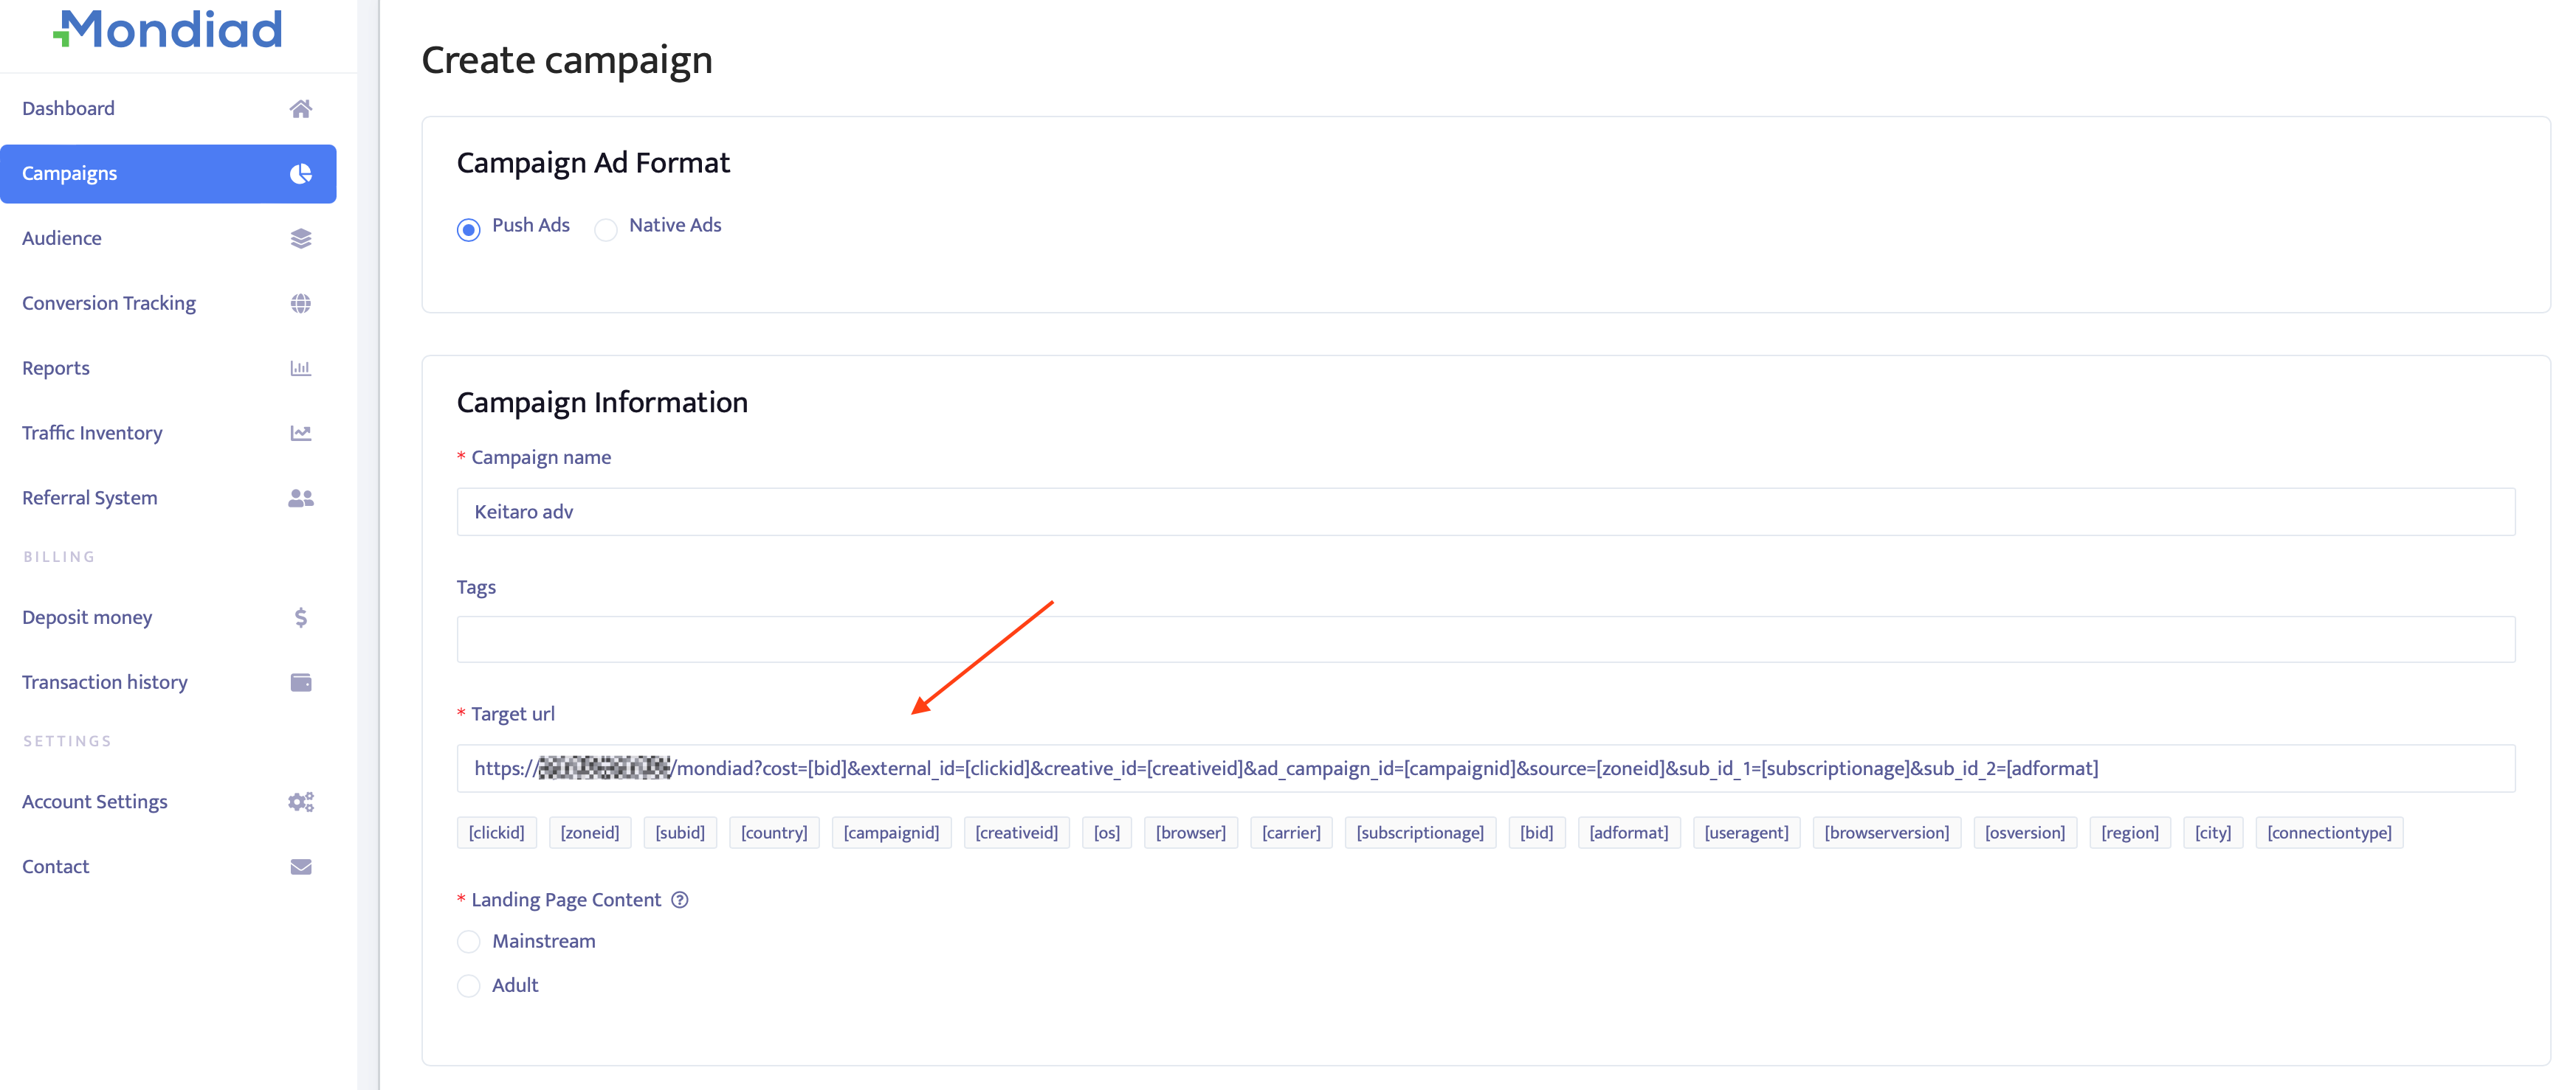Insert the [clickid] macro tag
The image size is (2576, 1090).
[496, 833]
